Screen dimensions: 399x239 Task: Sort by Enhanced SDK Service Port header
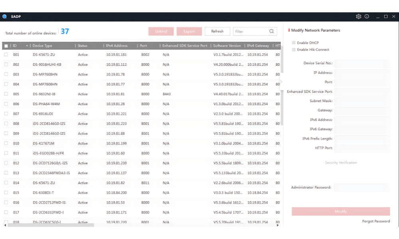(x=185, y=46)
